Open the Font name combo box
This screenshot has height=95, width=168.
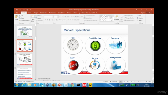(49, 16)
